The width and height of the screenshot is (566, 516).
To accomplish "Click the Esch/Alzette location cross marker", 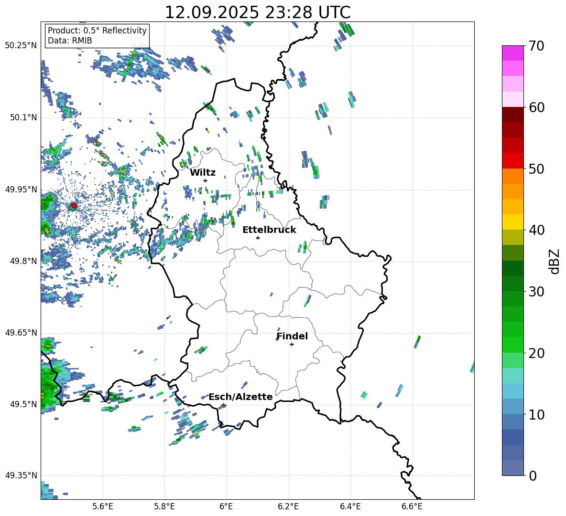I will coord(223,405).
